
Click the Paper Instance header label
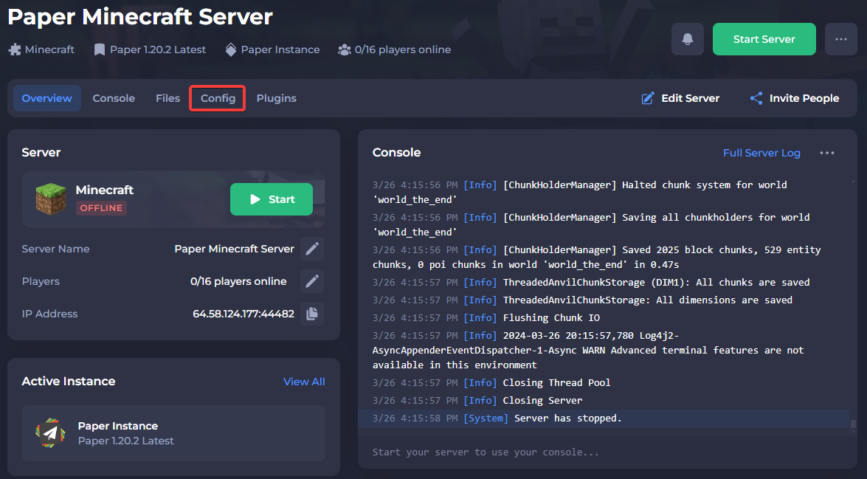tap(272, 49)
